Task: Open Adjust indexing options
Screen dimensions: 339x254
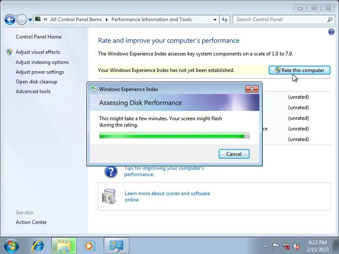Action: pos(42,62)
